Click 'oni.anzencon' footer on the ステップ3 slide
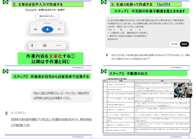196x139 pixels. pos(176,137)
